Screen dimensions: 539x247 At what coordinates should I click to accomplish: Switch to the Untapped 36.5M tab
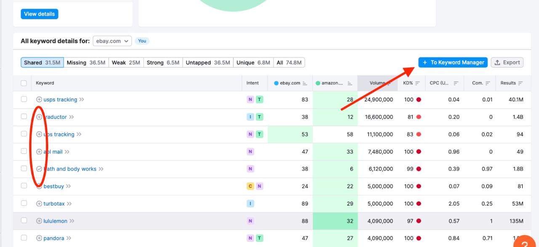[x=208, y=63]
